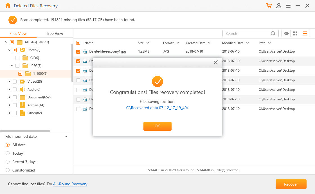Switch to grid view layout

[x=295, y=33]
